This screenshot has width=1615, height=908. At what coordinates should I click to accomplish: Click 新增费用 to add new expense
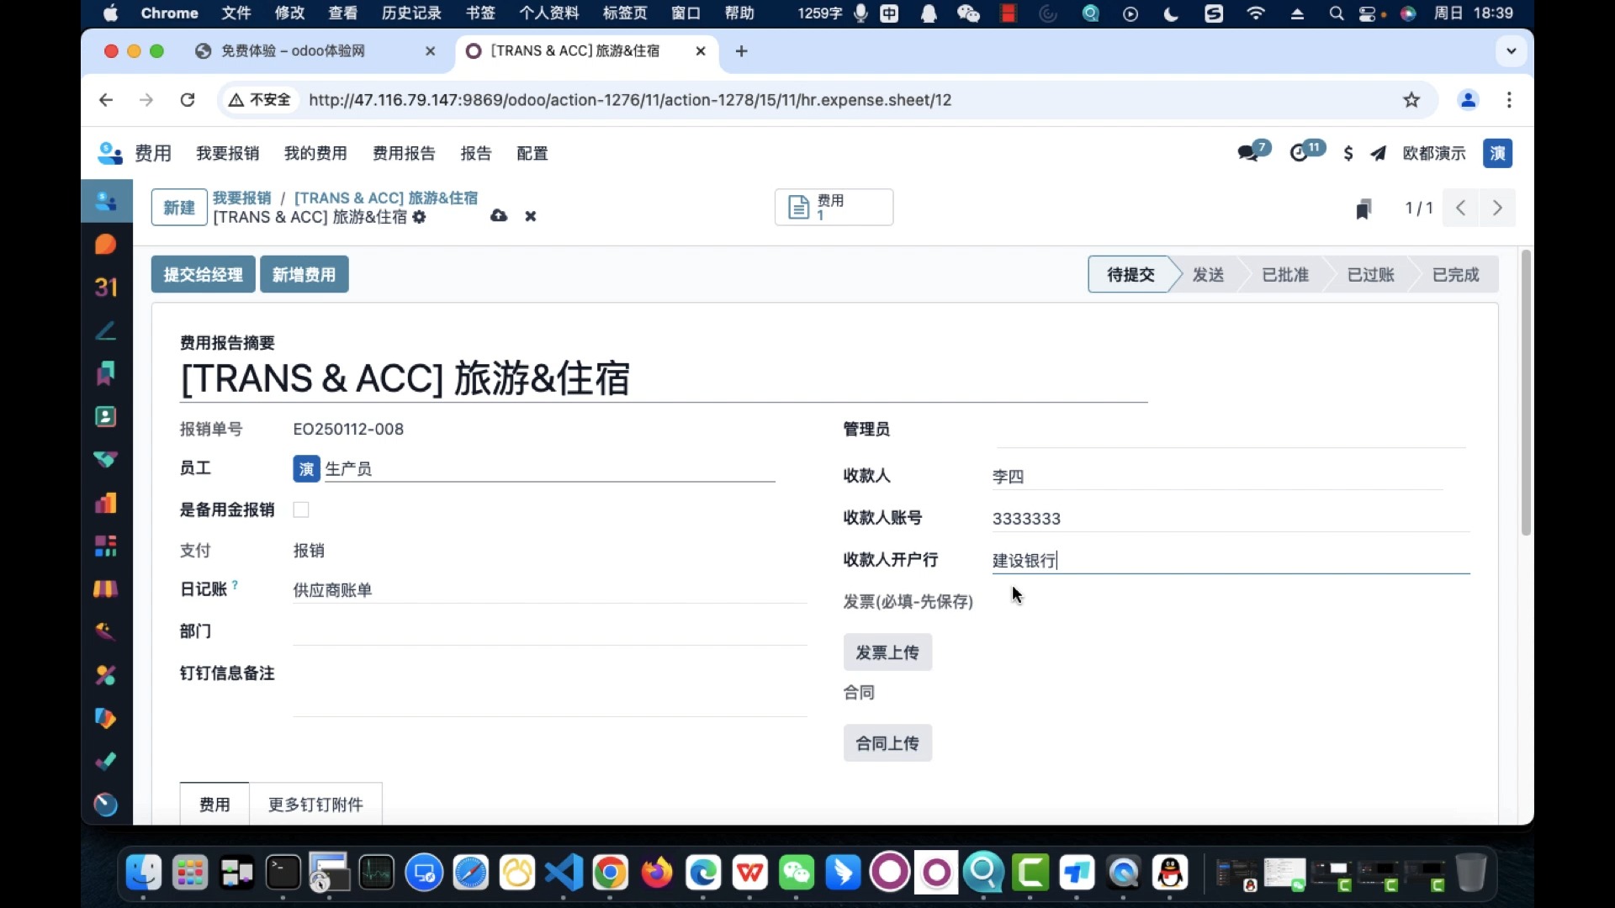[x=305, y=274]
